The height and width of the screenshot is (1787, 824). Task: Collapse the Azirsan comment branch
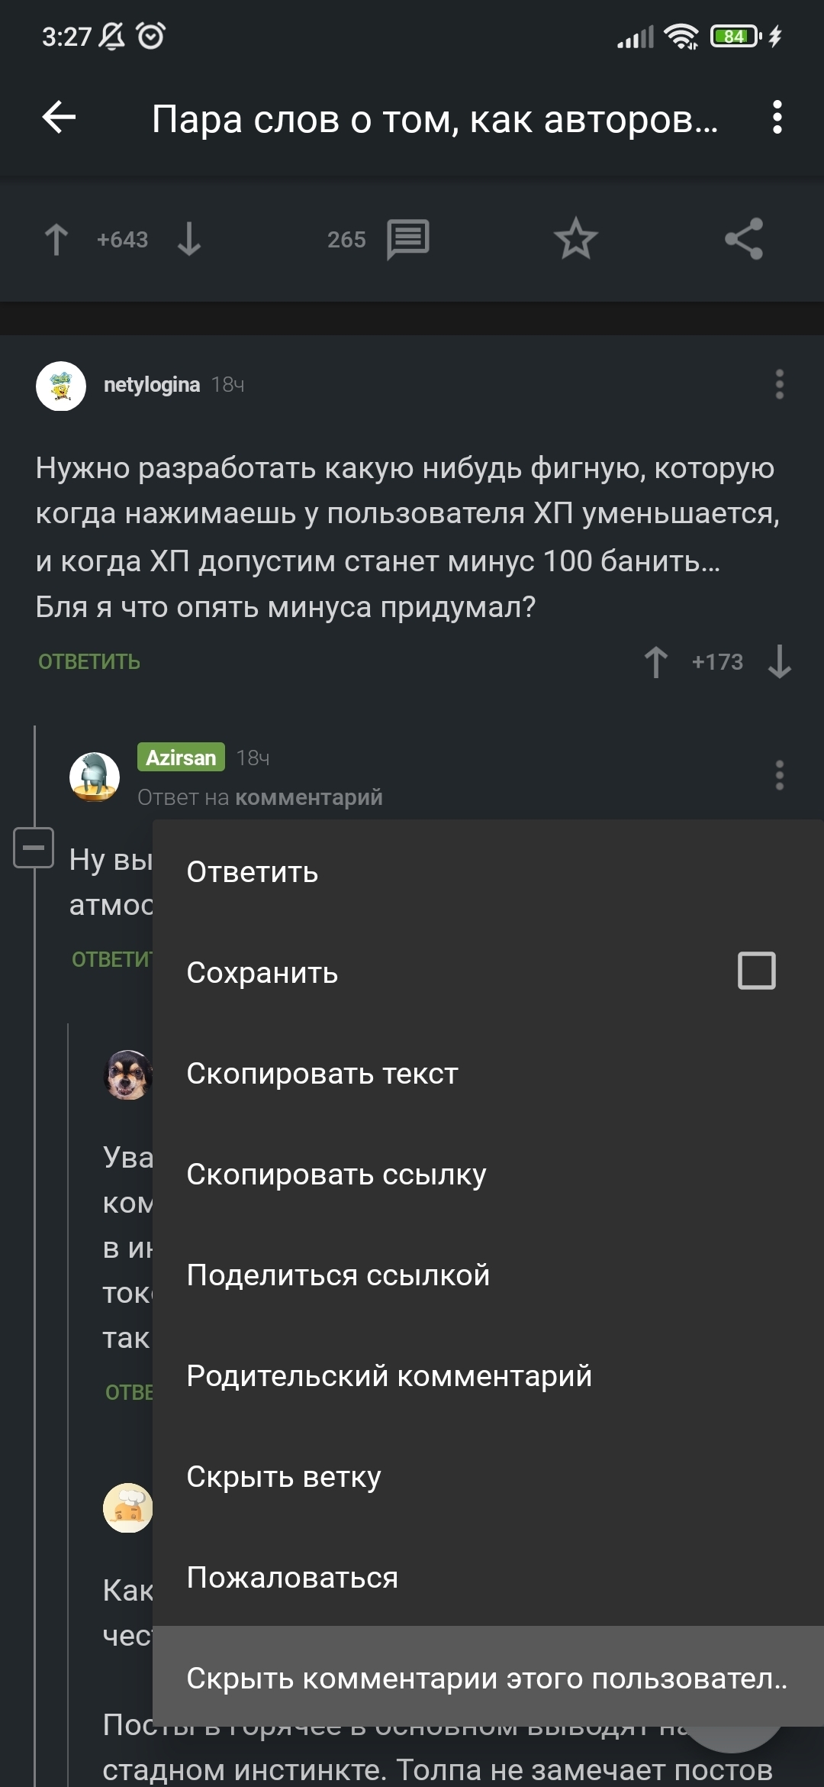tap(34, 848)
